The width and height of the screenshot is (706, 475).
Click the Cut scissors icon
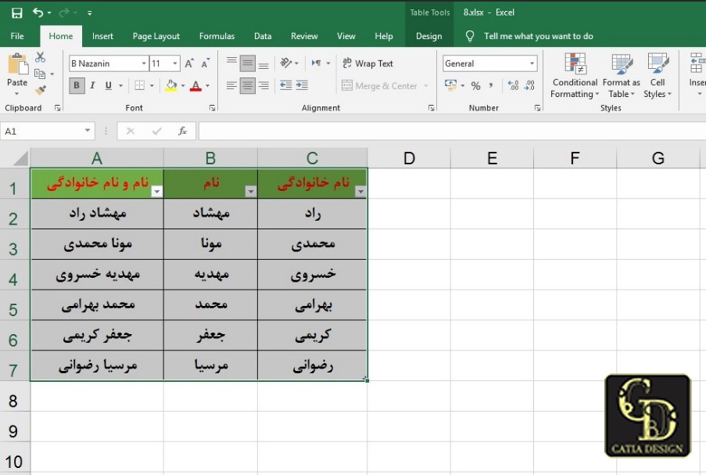point(40,57)
